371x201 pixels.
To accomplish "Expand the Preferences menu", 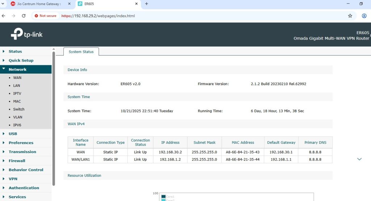I will (x=26, y=143).
